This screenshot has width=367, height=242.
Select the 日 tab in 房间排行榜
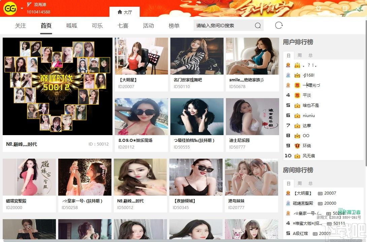coord(288,184)
